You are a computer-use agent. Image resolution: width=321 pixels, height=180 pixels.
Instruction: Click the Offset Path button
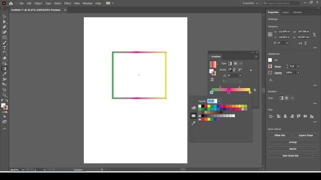coord(280,135)
